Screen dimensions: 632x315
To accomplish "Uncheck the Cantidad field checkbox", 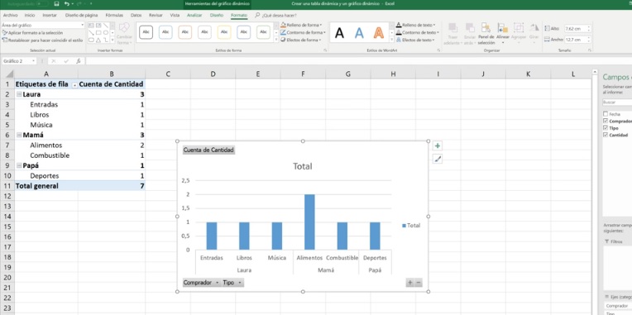I will pos(606,135).
